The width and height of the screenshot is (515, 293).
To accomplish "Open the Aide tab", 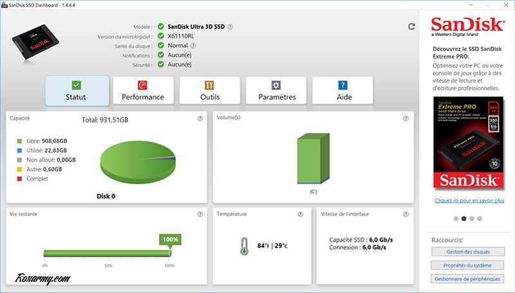I will coord(343,91).
